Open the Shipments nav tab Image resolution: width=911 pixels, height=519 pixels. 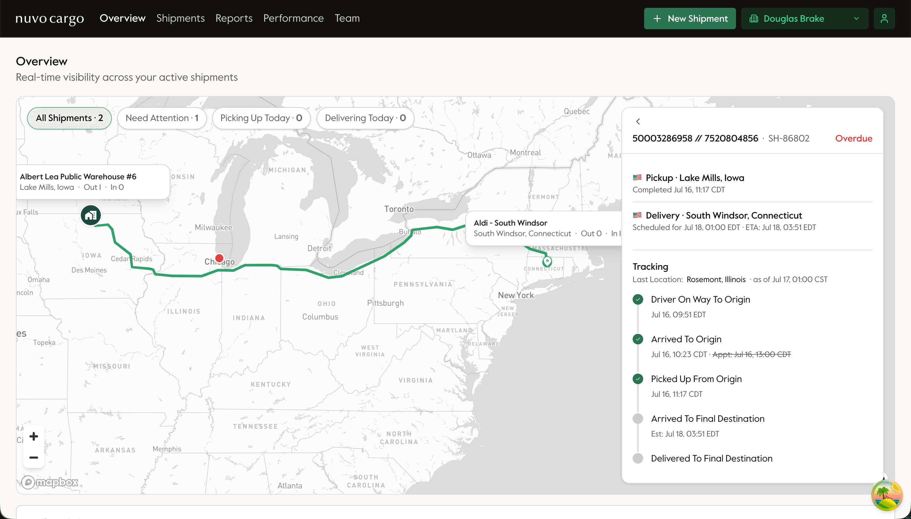(x=180, y=18)
